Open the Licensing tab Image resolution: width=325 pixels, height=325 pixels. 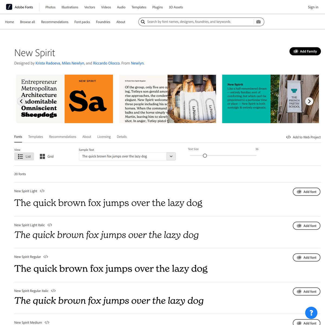[x=104, y=137]
